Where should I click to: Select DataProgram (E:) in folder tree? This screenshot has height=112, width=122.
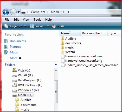[x=30, y=80]
